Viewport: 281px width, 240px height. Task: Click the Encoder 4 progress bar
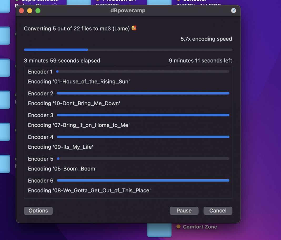pos(143,137)
